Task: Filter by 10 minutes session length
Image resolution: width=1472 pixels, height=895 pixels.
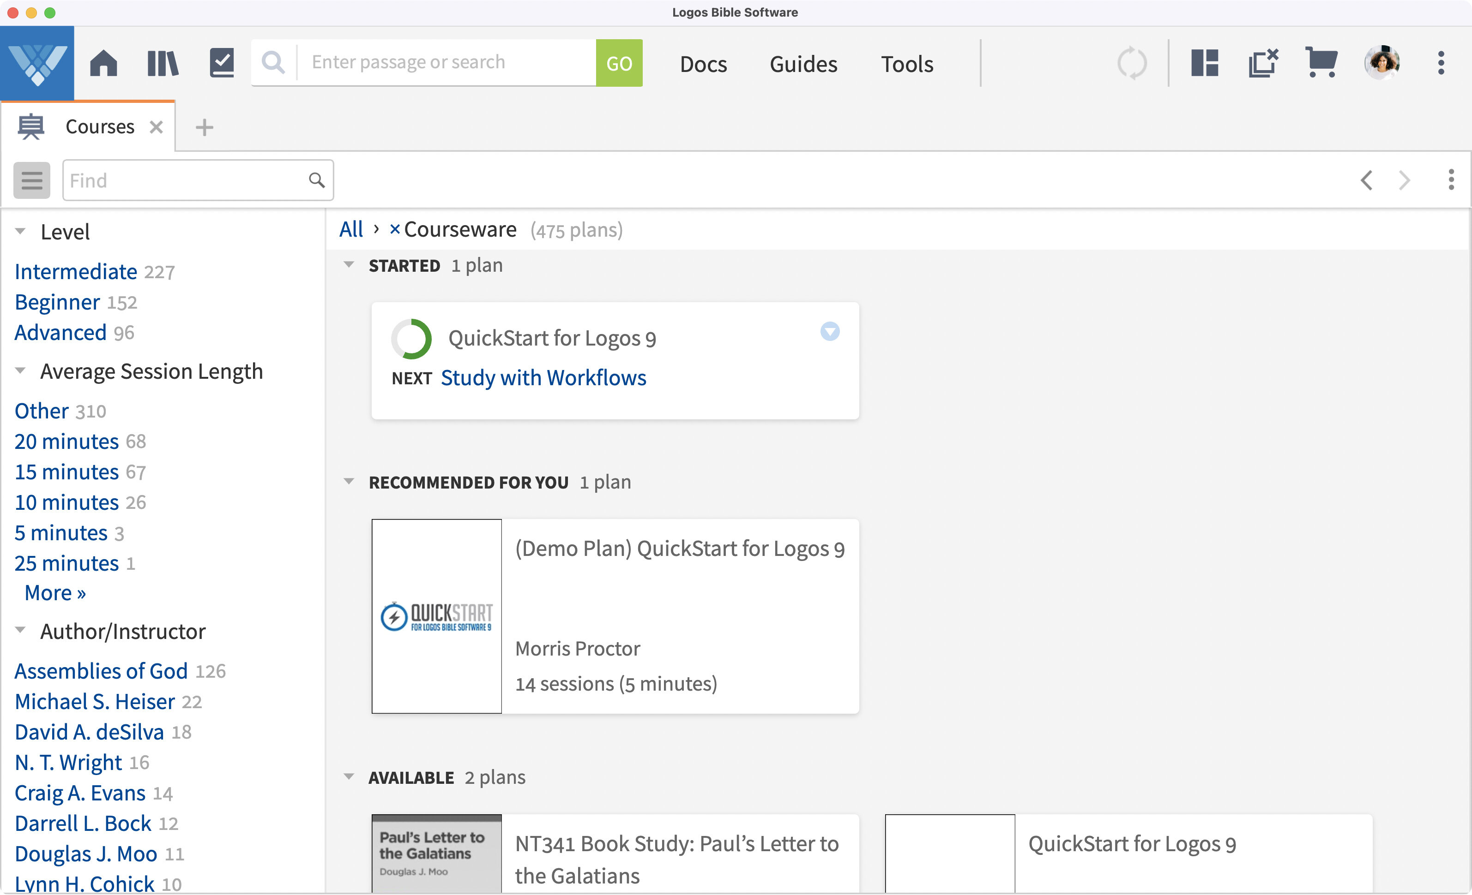Action: point(67,502)
